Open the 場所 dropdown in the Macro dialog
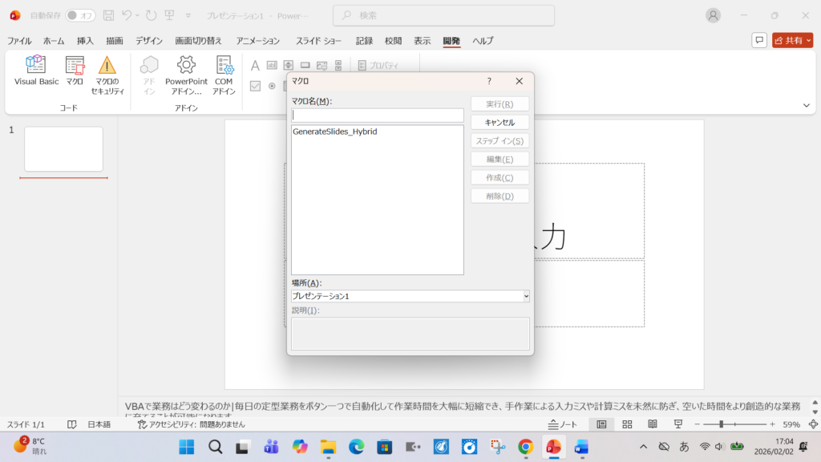 pyautogui.click(x=525, y=296)
